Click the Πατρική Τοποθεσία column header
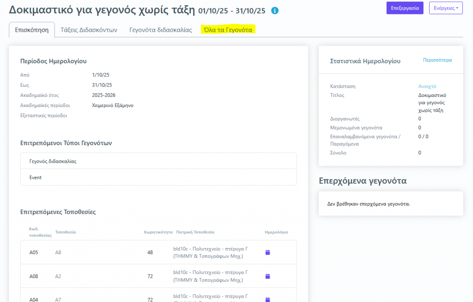The image size is (473, 302). pyautogui.click(x=195, y=232)
